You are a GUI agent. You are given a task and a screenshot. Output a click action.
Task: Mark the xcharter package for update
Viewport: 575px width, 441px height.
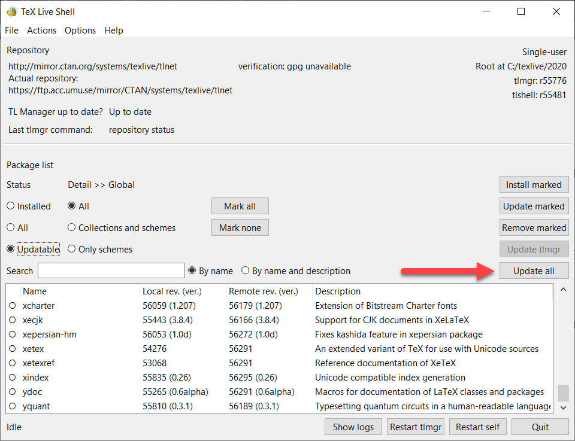pyautogui.click(x=13, y=306)
